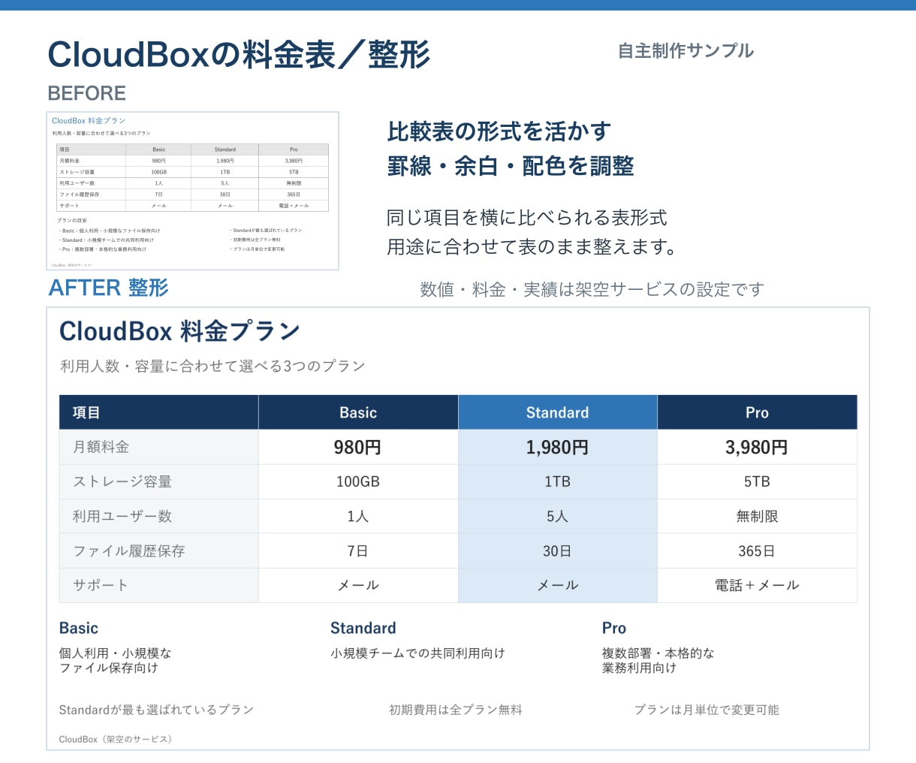Click the large footnote "初期費用は全プラン無料"
The height and width of the screenshot is (763, 916).
[x=456, y=710]
